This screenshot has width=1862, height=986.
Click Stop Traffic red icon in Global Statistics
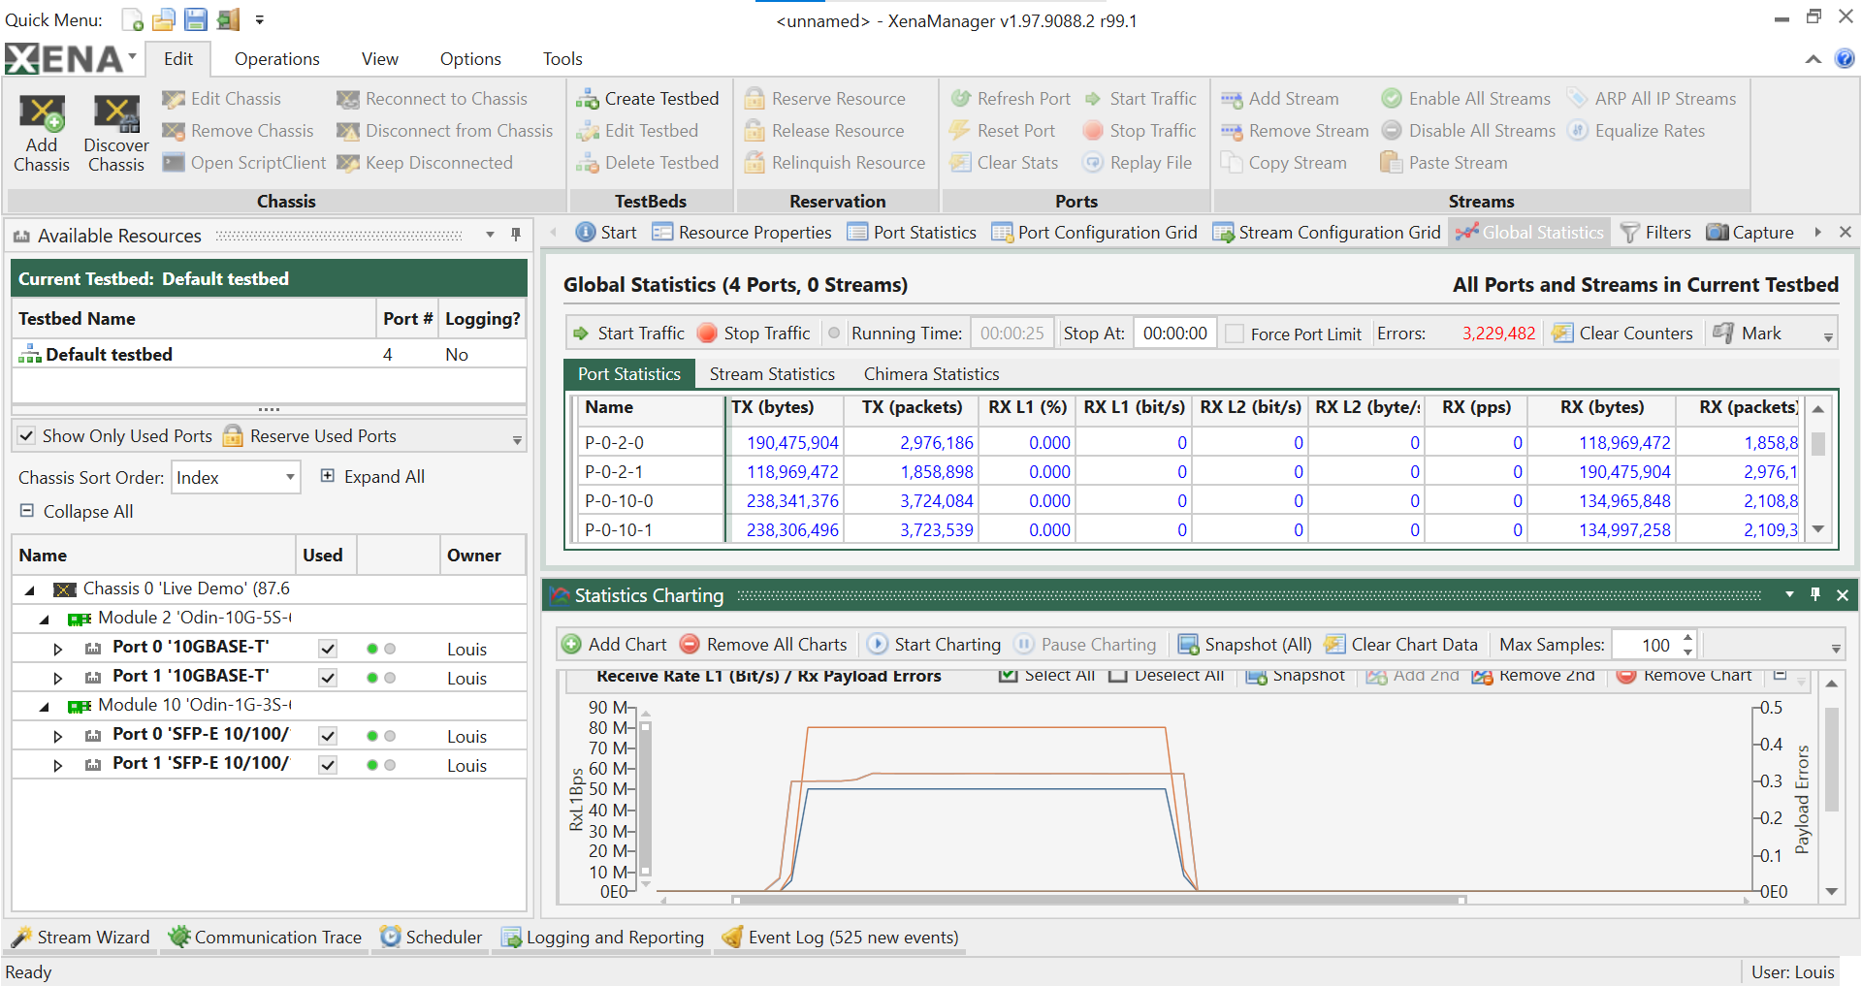pos(707,334)
